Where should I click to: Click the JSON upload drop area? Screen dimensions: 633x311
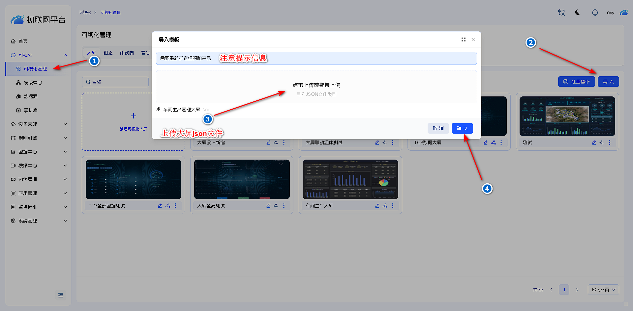(x=316, y=87)
